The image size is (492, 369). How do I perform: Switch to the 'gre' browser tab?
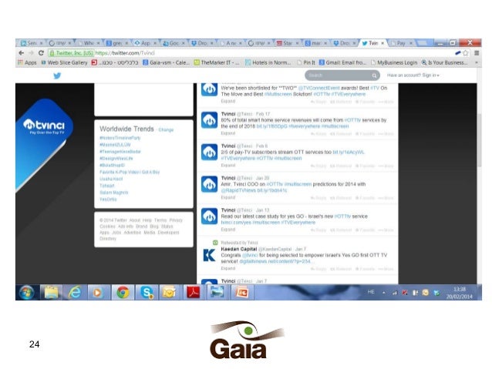116,43
